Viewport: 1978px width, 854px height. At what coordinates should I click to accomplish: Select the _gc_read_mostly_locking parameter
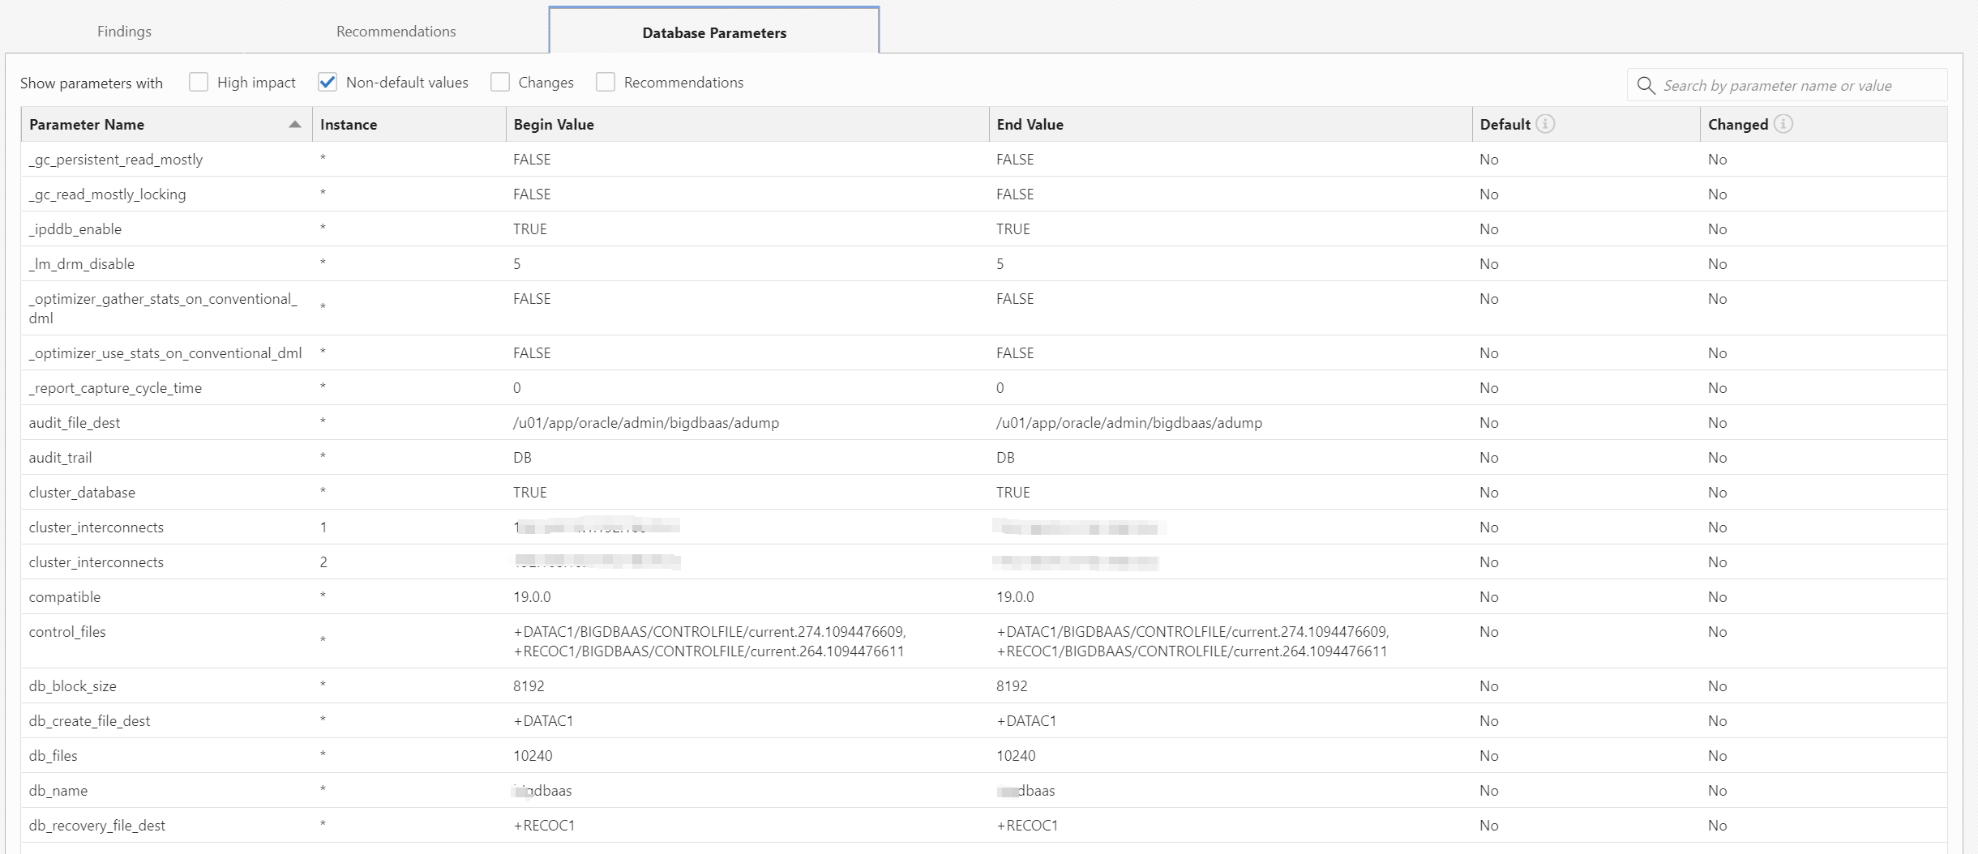107,194
